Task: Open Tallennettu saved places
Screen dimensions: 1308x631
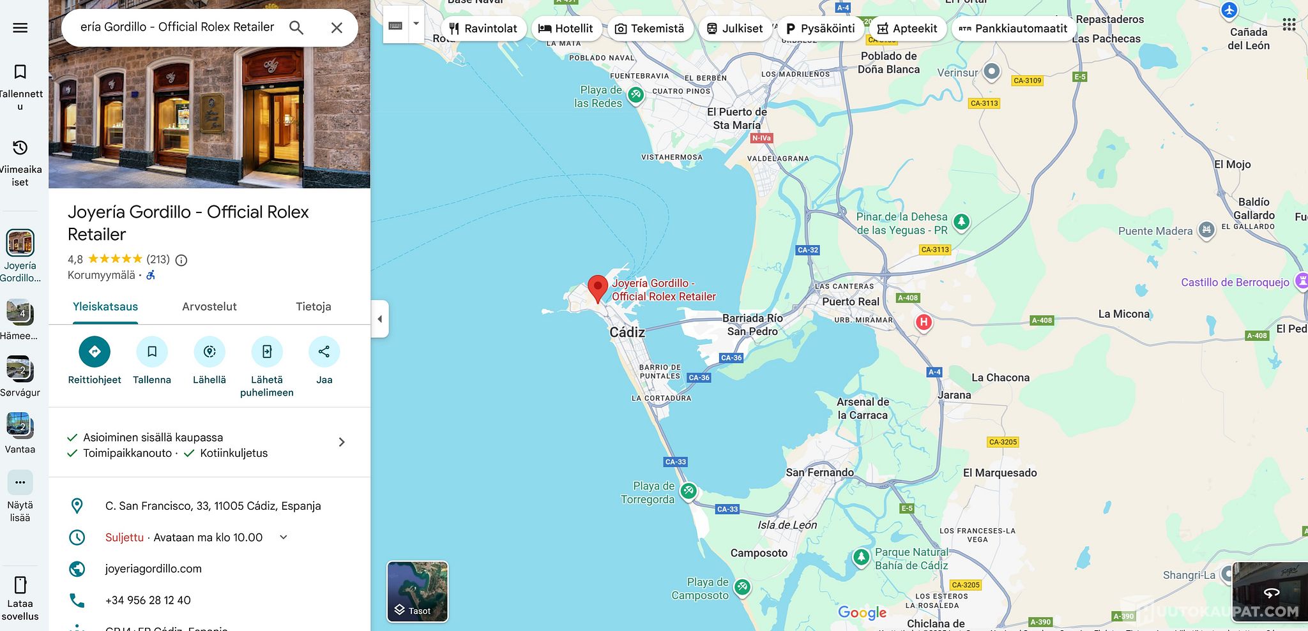Action: (20, 86)
